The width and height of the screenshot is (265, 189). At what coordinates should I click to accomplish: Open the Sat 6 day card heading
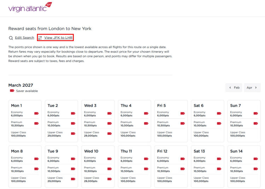[x=199, y=105]
